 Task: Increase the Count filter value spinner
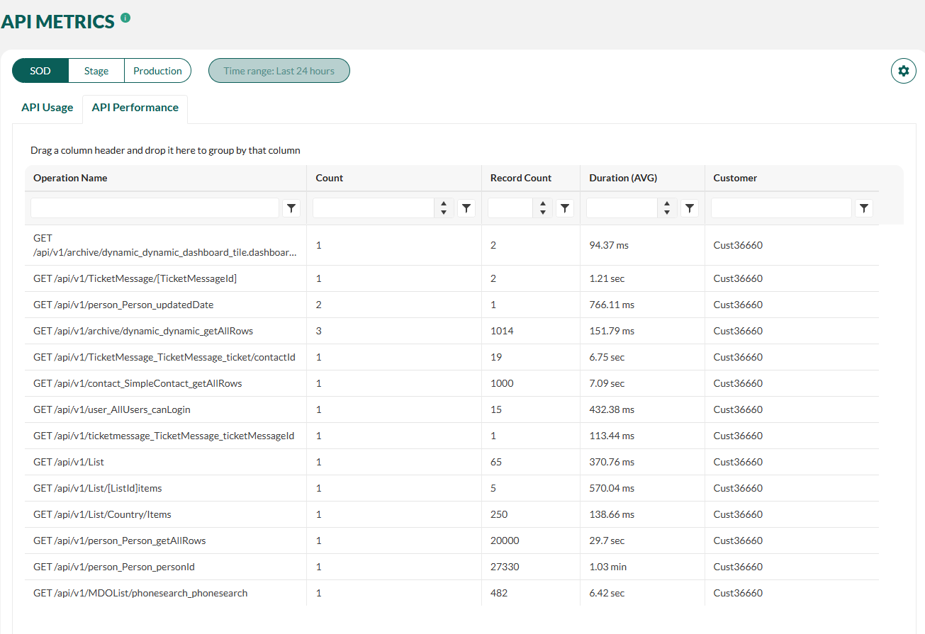(x=444, y=203)
